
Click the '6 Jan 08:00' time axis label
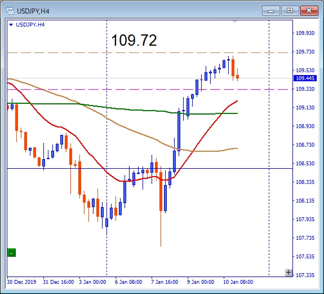click(128, 282)
